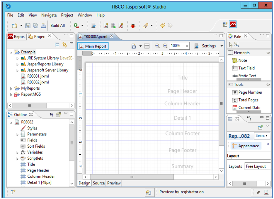Choose the Total Pages tool

tap(245, 100)
